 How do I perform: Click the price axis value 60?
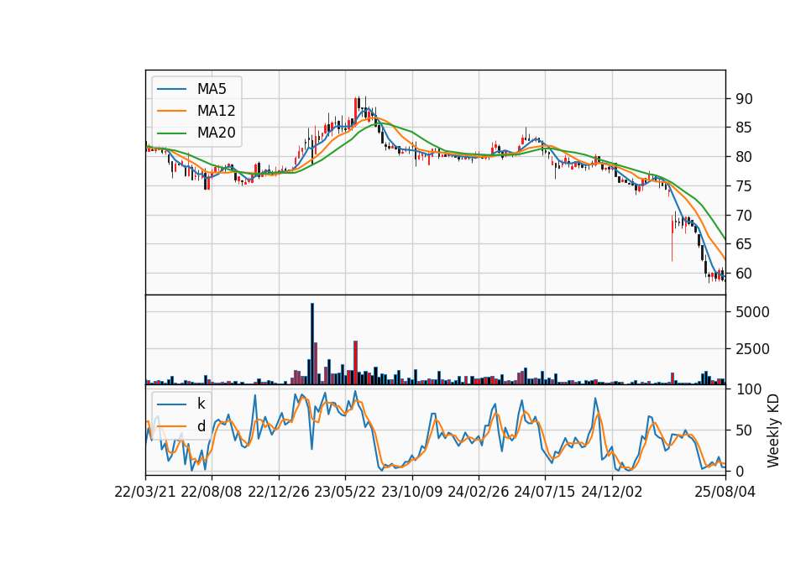coord(744,274)
